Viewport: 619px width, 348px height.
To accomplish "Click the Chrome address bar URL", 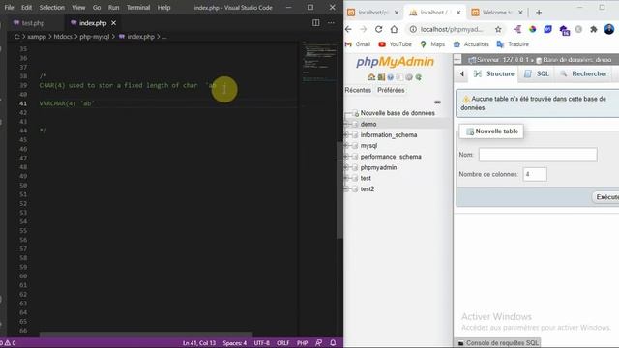I will click(452, 29).
